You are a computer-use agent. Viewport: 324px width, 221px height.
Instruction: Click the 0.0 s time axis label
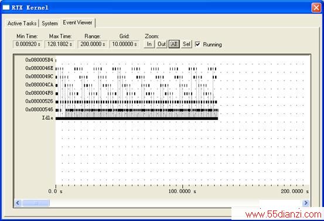[x=56, y=191]
